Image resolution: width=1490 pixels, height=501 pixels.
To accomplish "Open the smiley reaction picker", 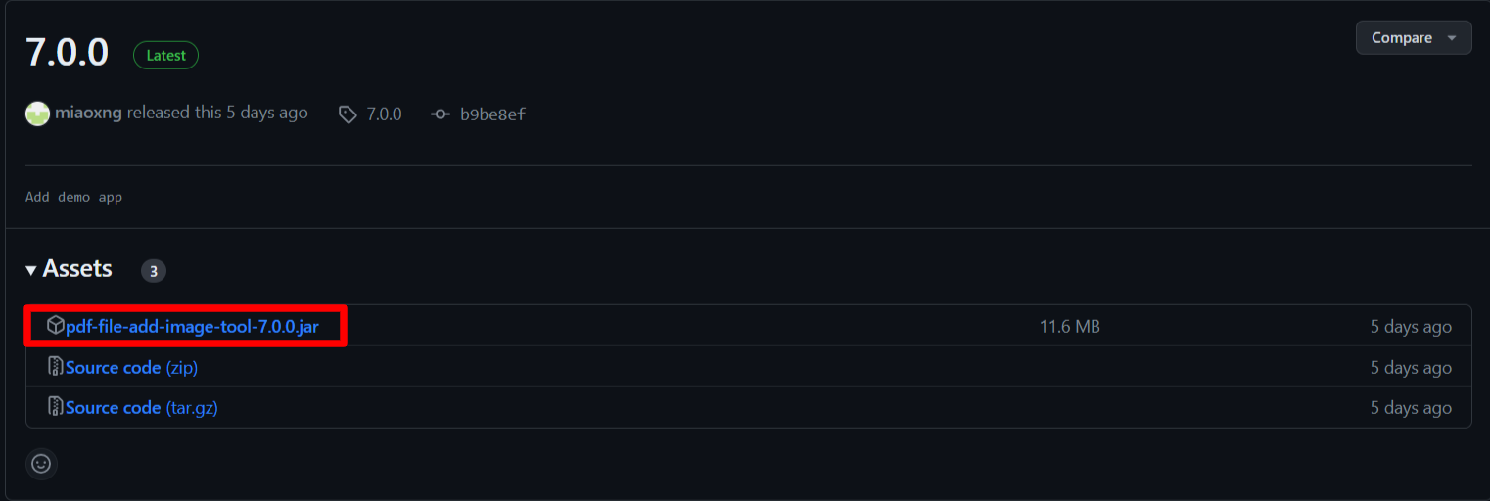I will [41, 463].
